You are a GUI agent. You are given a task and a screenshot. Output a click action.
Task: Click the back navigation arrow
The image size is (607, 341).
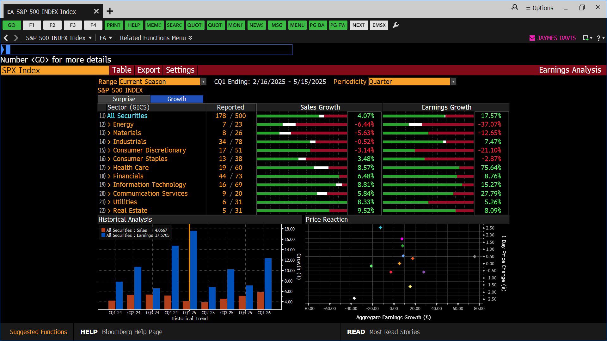click(x=6, y=38)
